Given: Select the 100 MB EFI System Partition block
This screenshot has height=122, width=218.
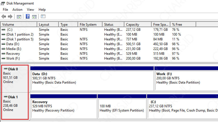Looking at the screenshot, I should 122,106.
